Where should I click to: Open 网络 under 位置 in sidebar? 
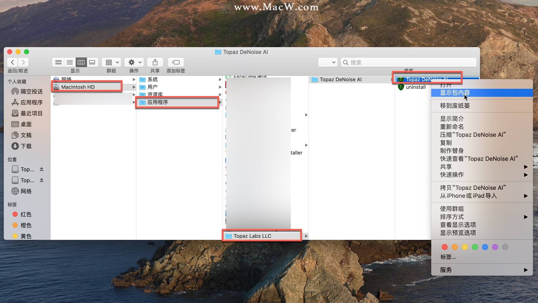(x=22, y=191)
